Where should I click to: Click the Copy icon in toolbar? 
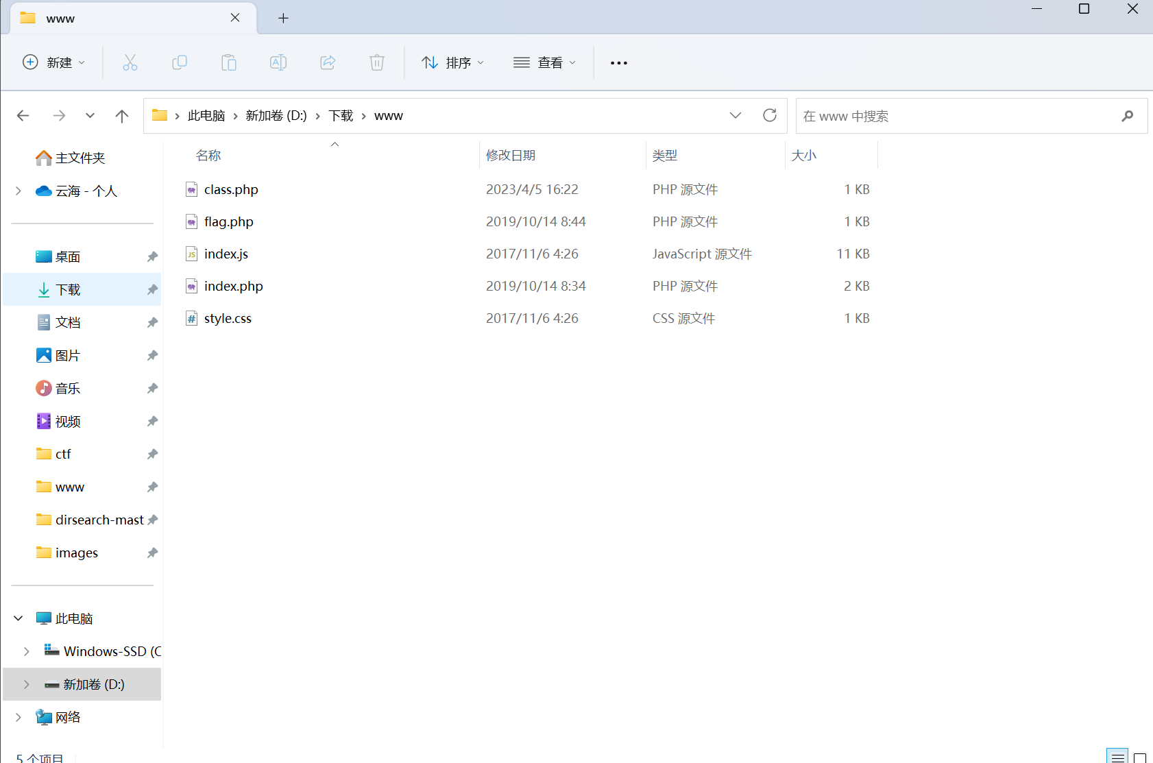180,62
